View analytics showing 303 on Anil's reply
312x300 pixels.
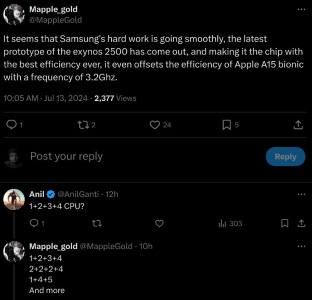[x=230, y=223]
